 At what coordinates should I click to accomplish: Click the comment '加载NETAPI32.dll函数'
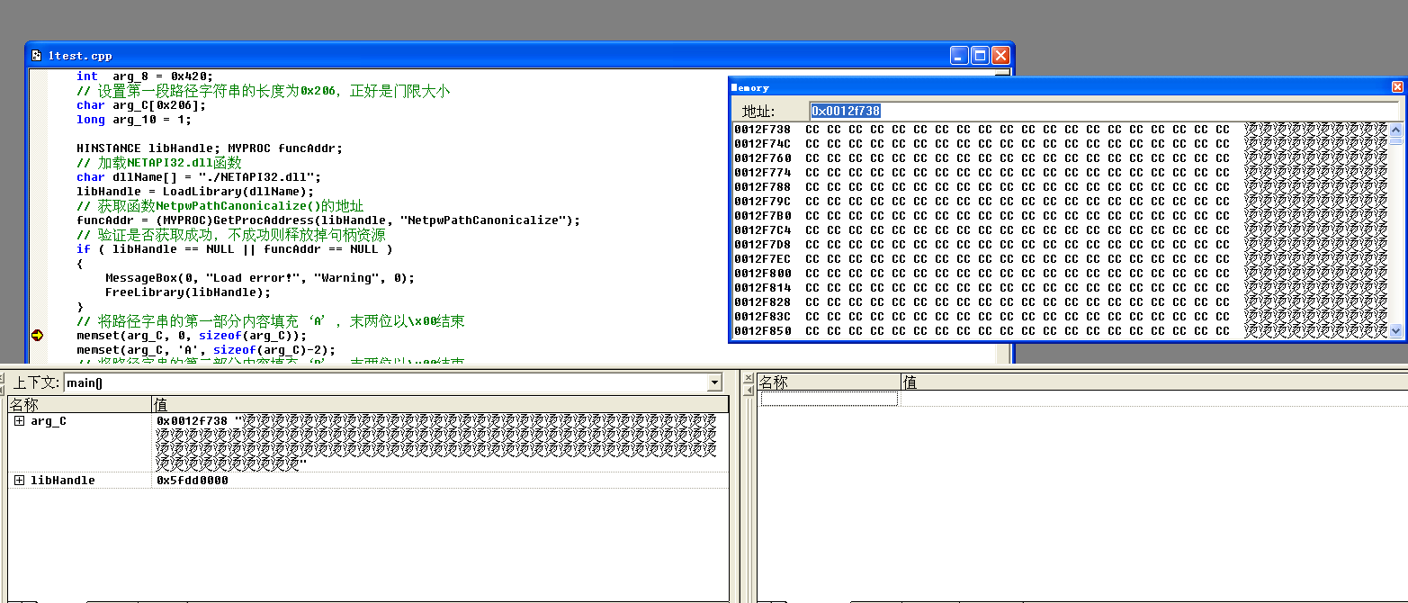(159, 163)
